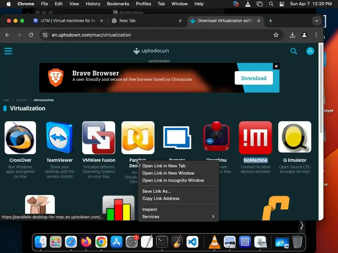Open System Settings from the Dock
Image resolution: width=338 pixels, height=253 pixels.
(x=131, y=242)
